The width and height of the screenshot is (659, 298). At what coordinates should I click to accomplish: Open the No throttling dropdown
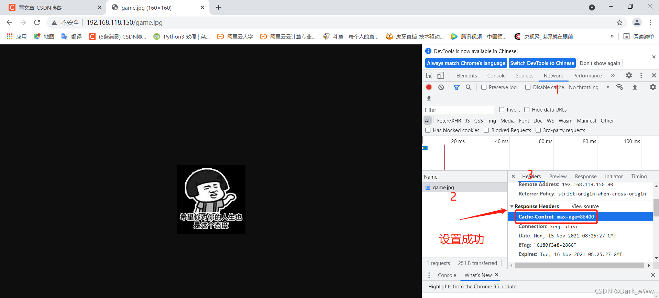coord(589,87)
